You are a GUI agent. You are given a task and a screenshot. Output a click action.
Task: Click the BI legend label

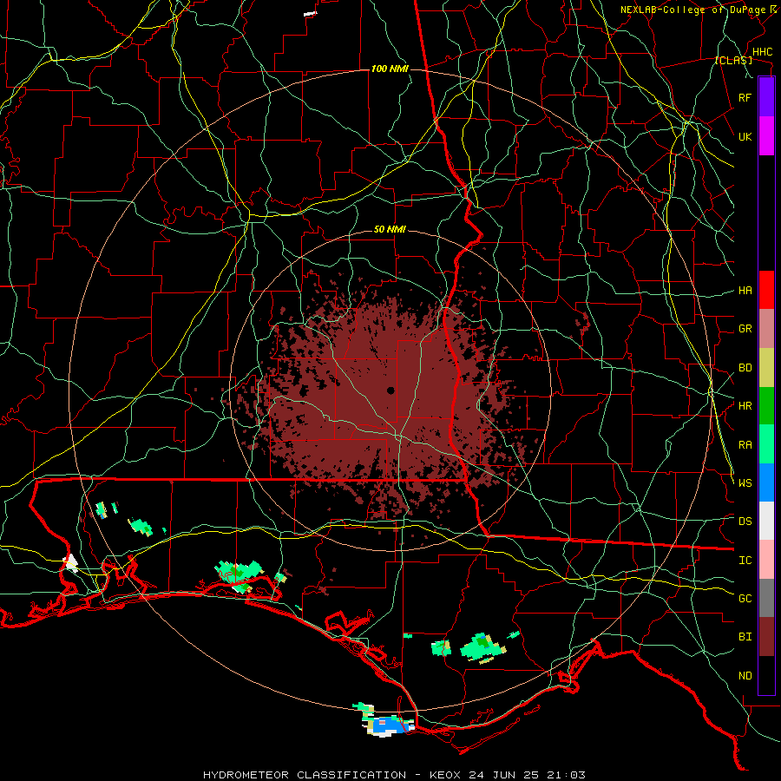click(745, 637)
